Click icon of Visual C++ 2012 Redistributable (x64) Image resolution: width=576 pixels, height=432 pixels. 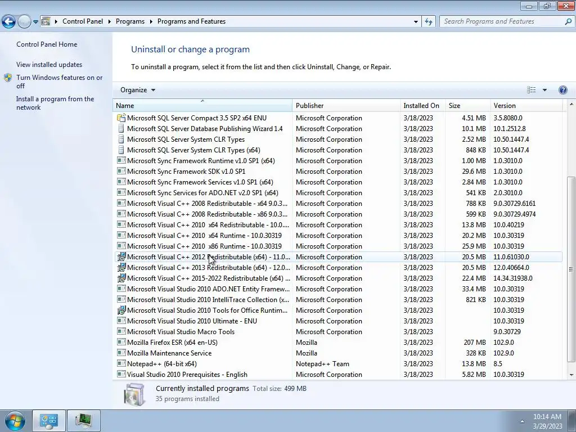(121, 256)
